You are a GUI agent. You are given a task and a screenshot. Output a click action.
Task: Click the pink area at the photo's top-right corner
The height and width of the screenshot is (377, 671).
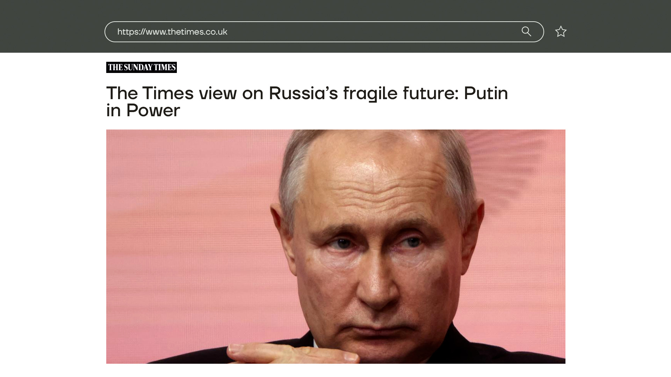(x=538, y=154)
